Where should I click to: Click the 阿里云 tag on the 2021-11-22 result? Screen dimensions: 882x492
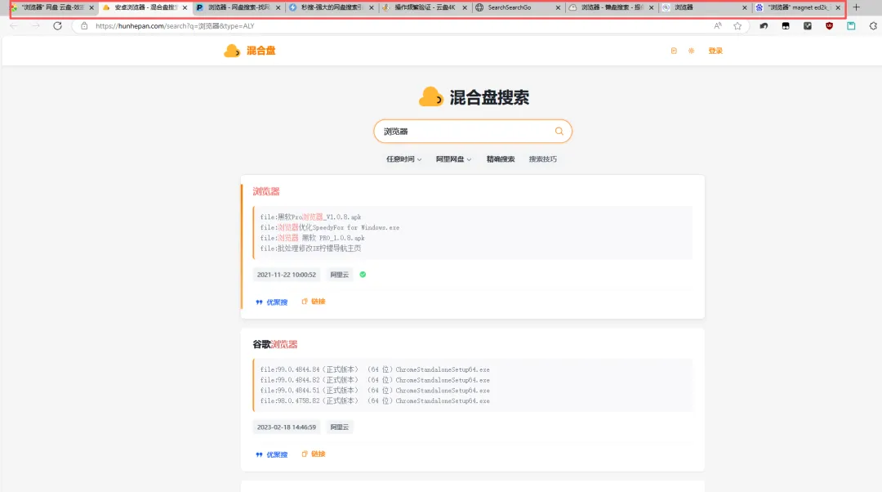(x=339, y=275)
